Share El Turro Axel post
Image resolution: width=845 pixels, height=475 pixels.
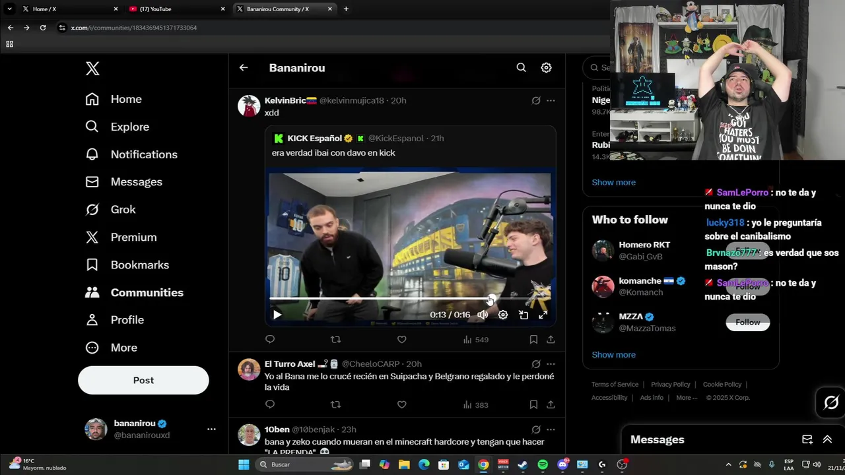[x=551, y=404]
